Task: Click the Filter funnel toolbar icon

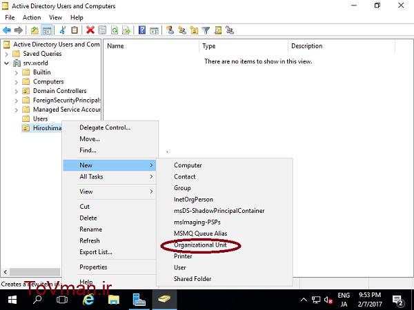Action: point(205,30)
